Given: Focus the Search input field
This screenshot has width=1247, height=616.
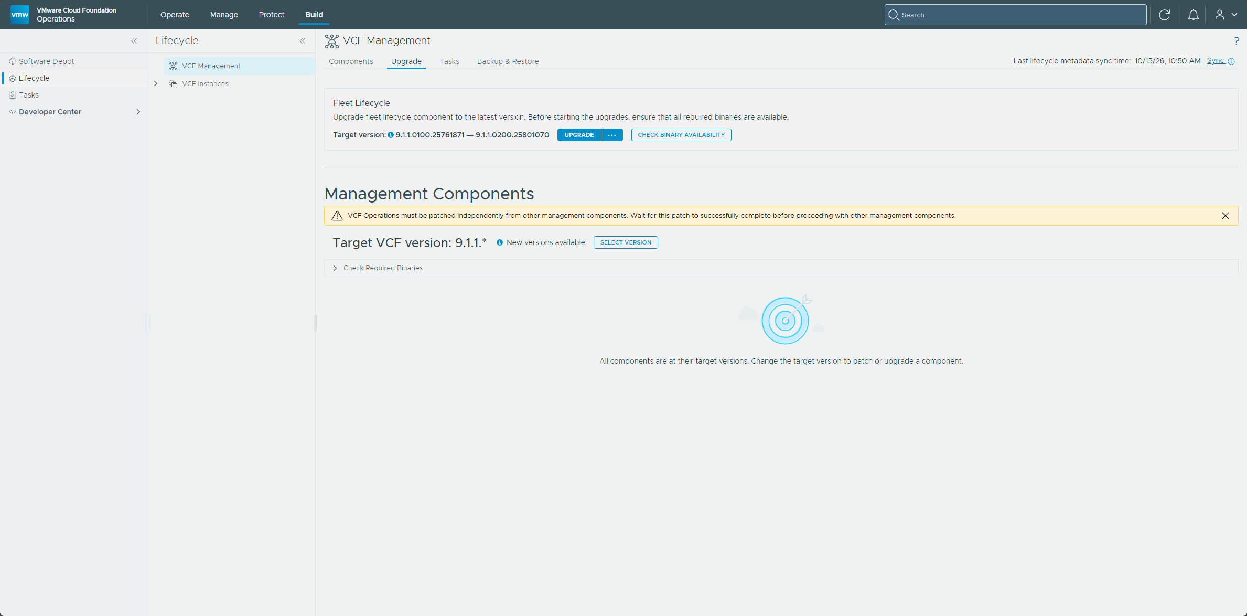Looking at the screenshot, I should coord(1015,15).
